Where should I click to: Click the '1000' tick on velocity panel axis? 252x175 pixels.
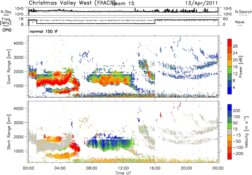18,151
